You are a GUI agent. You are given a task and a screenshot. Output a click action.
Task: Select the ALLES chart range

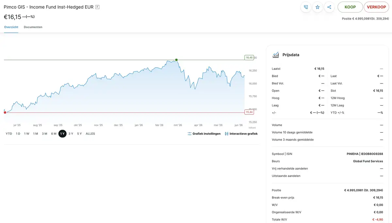coord(90,134)
